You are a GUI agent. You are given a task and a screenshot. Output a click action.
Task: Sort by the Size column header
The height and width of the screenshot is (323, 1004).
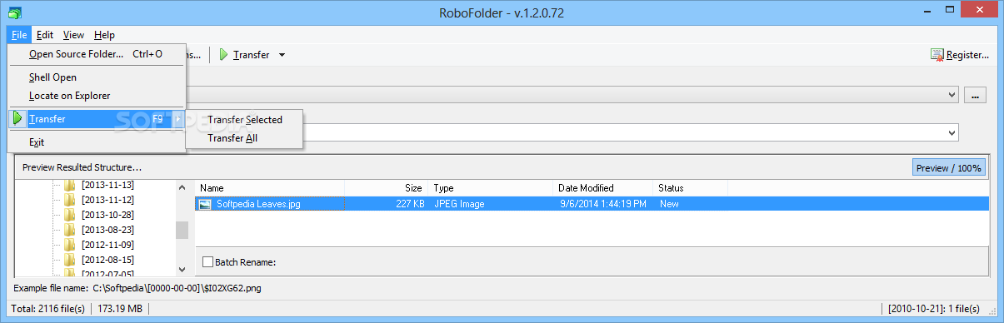point(387,188)
